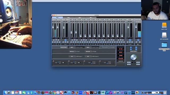Screen dimensions: 170x95
Task: Open the Anlg In 4 input source dropdown
Action: (x=68, y=20)
